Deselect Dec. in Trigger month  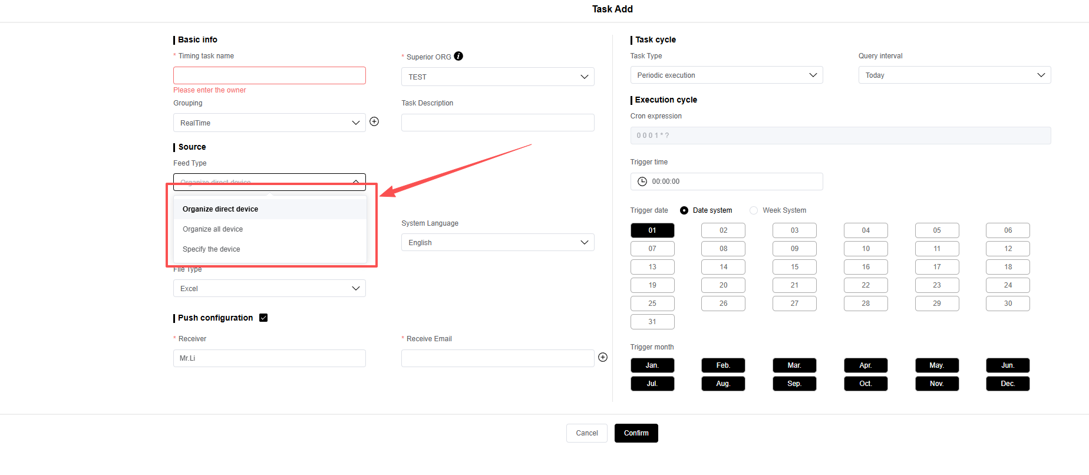pyautogui.click(x=1008, y=384)
